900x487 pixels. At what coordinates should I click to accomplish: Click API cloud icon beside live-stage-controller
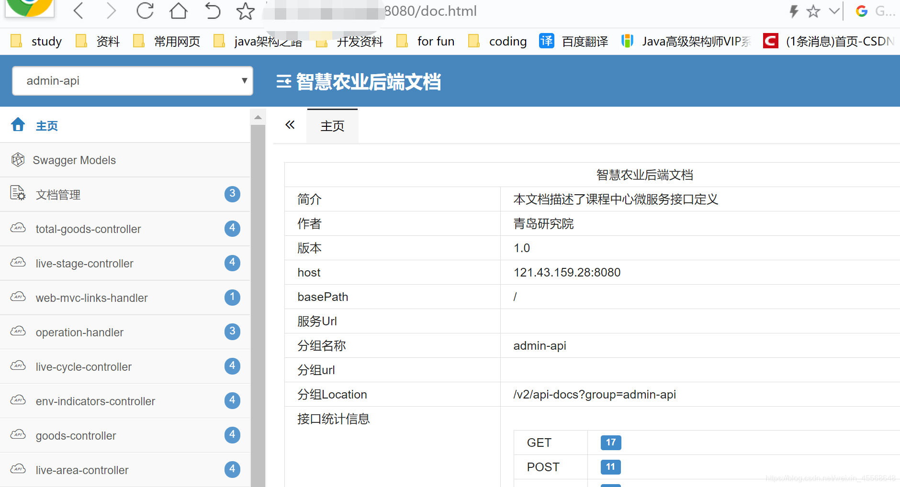tap(18, 262)
